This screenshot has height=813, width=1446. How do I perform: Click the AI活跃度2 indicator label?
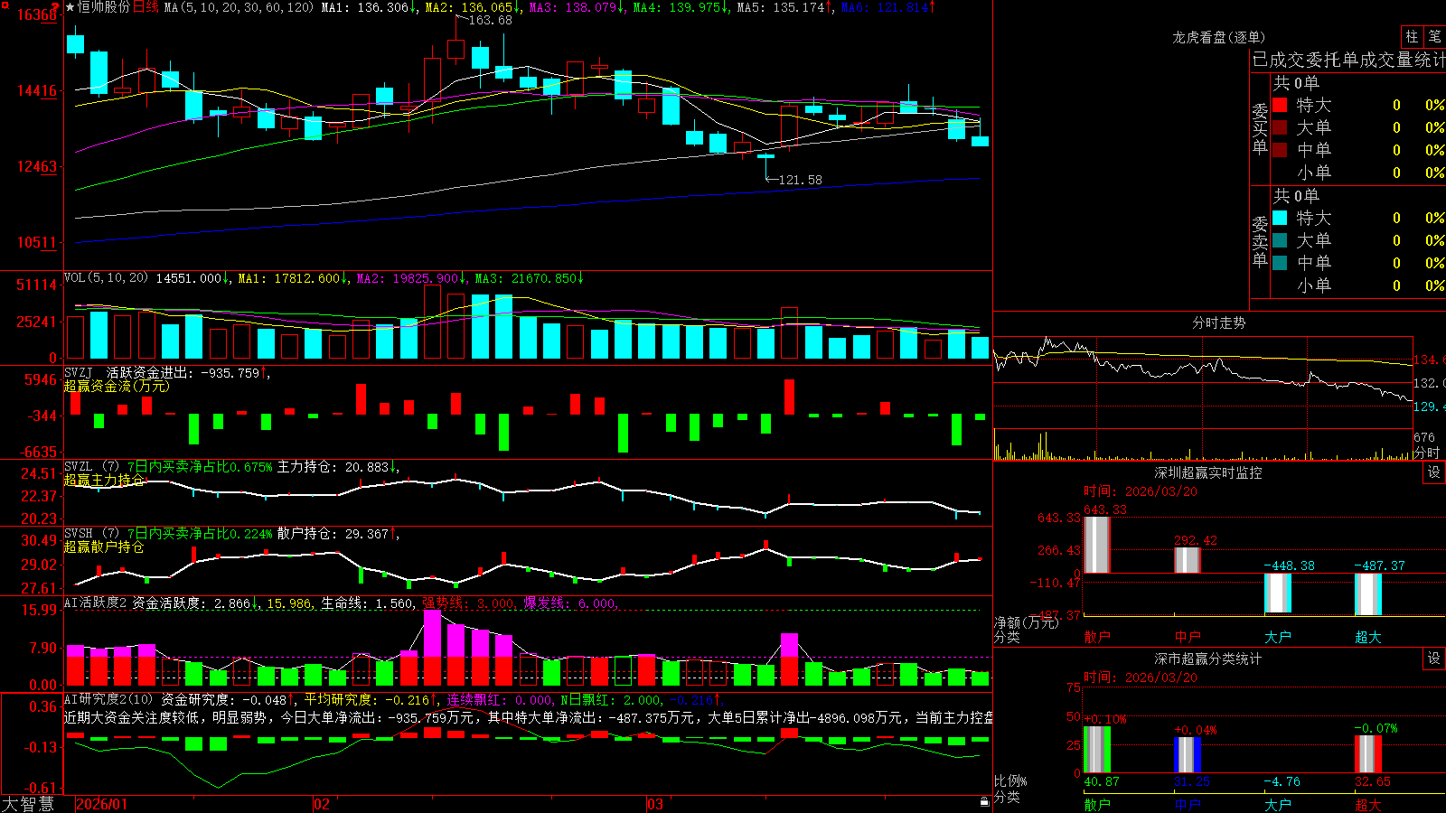[x=96, y=603]
